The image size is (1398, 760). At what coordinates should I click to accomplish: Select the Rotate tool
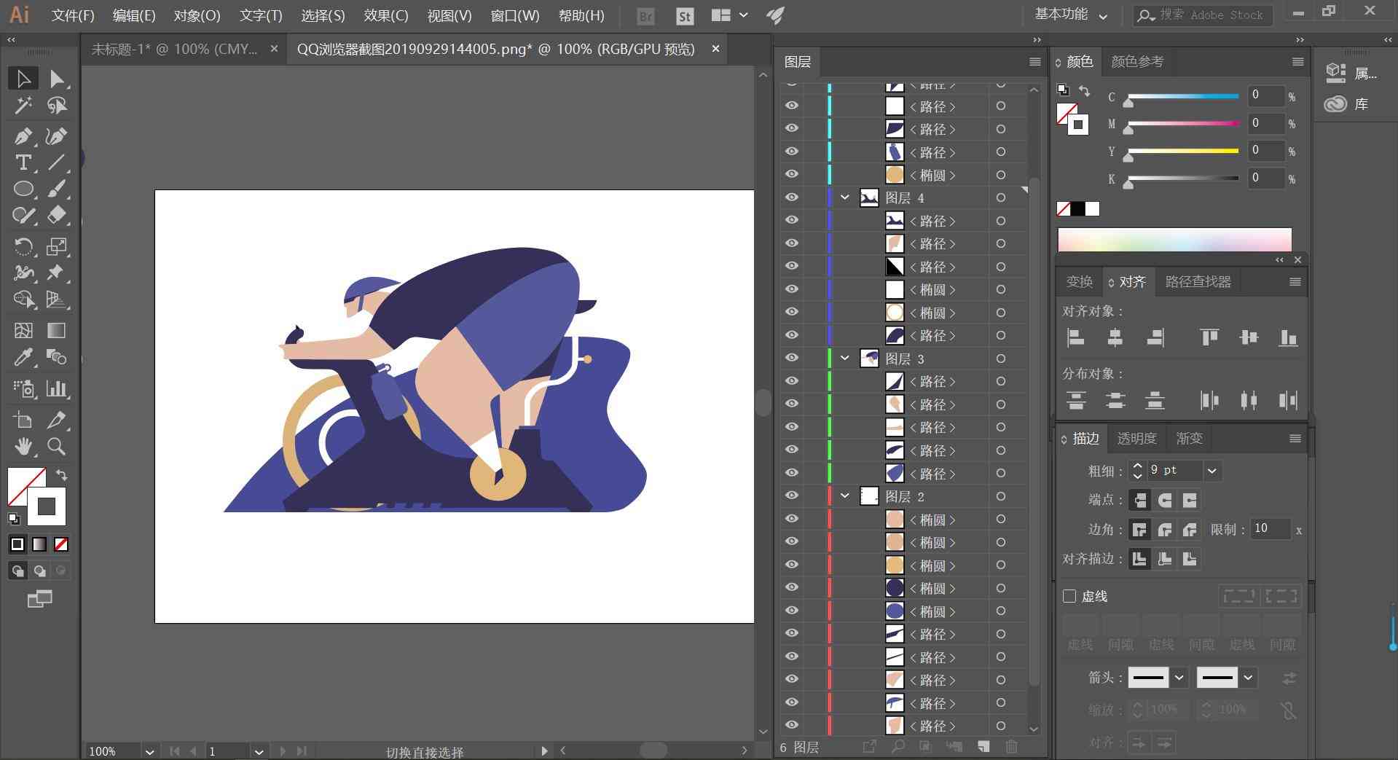(x=23, y=246)
